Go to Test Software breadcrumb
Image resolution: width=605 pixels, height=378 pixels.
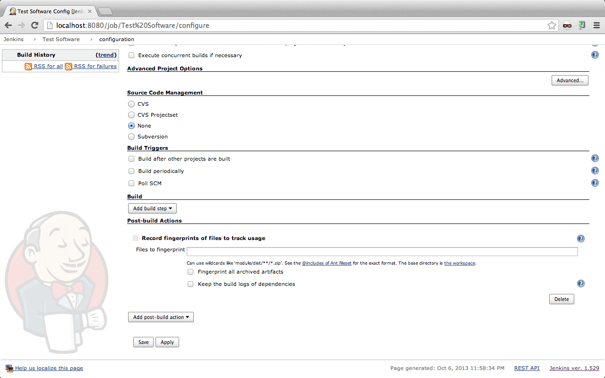click(x=61, y=39)
